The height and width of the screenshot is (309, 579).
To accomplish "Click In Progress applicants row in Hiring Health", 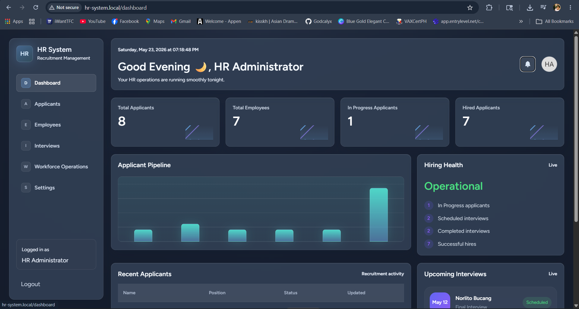I will [x=490, y=205].
